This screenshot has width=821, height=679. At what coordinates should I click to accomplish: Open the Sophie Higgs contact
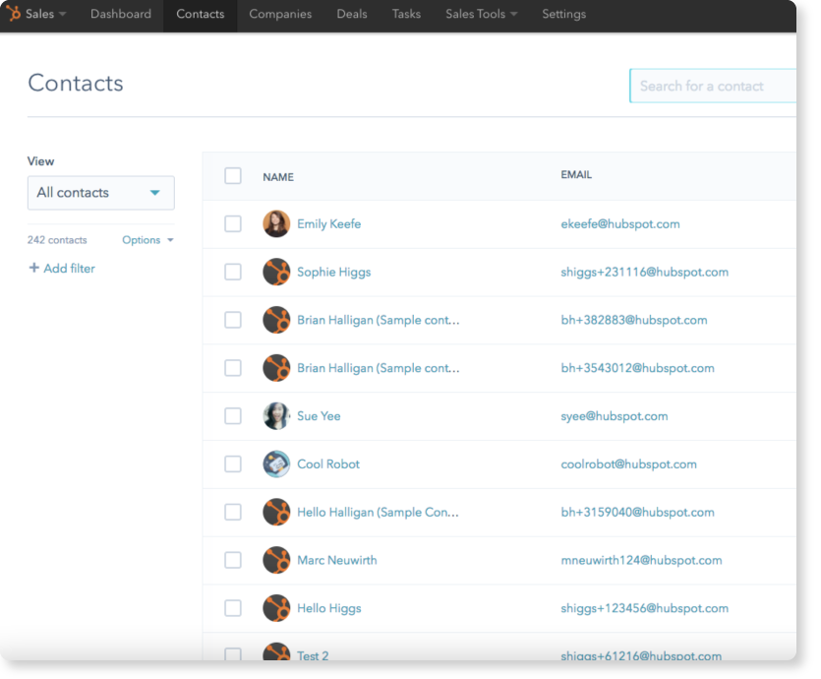(x=333, y=272)
